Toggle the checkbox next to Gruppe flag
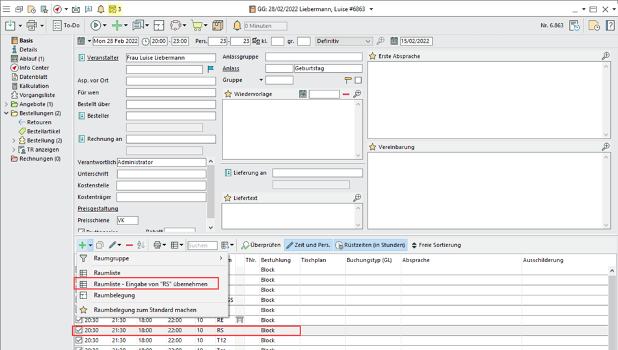Image resolution: width=618 pixels, height=350 pixels. pyautogui.click(x=358, y=81)
